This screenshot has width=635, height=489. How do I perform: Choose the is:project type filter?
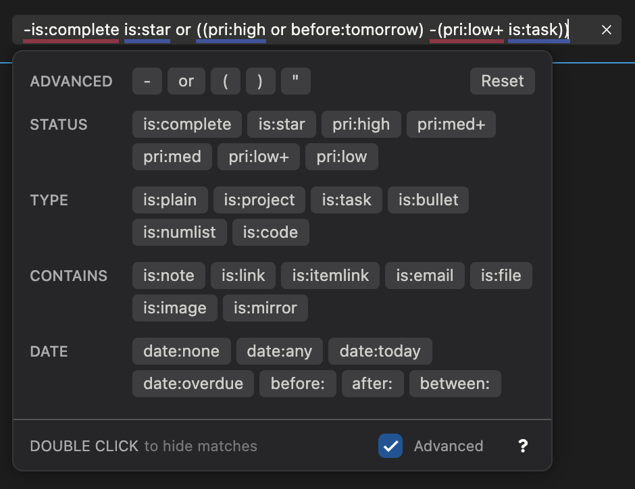(259, 200)
